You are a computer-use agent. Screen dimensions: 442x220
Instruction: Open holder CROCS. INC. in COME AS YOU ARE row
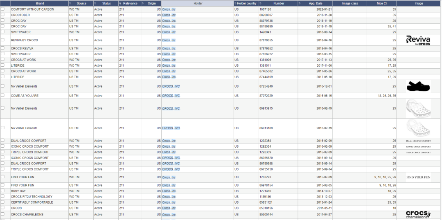pos(171,96)
